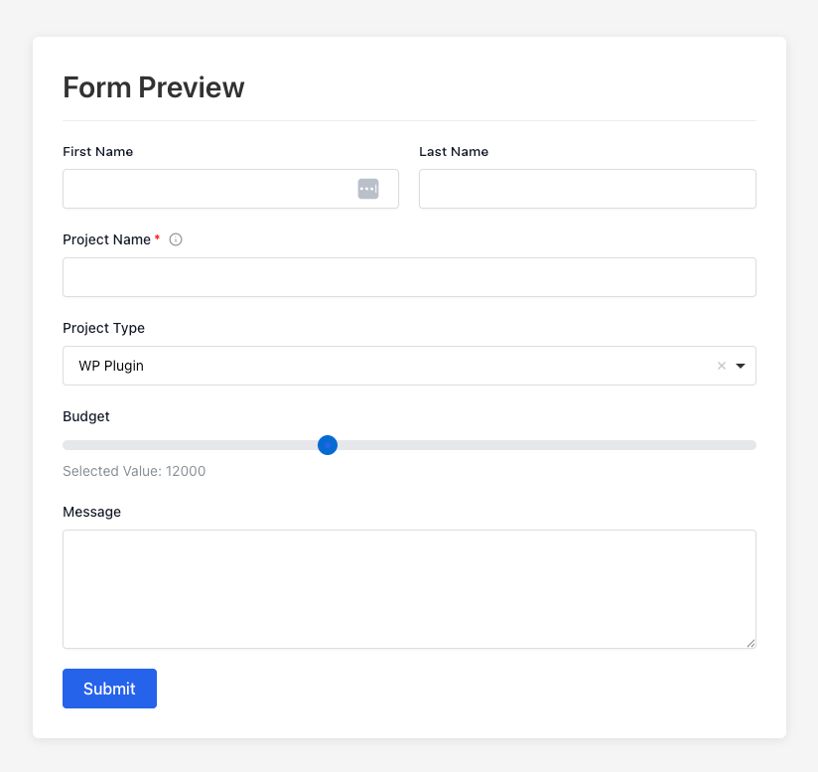Click the First Name label
Image resolution: width=818 pixels, height=772 pixels.
[97, 152]
